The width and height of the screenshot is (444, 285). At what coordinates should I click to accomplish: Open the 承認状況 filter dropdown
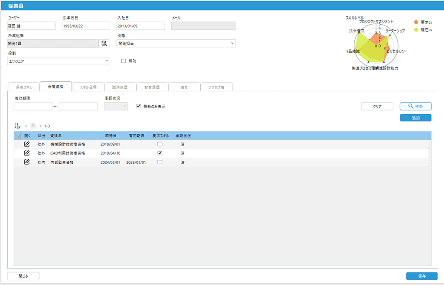(116, 106)
